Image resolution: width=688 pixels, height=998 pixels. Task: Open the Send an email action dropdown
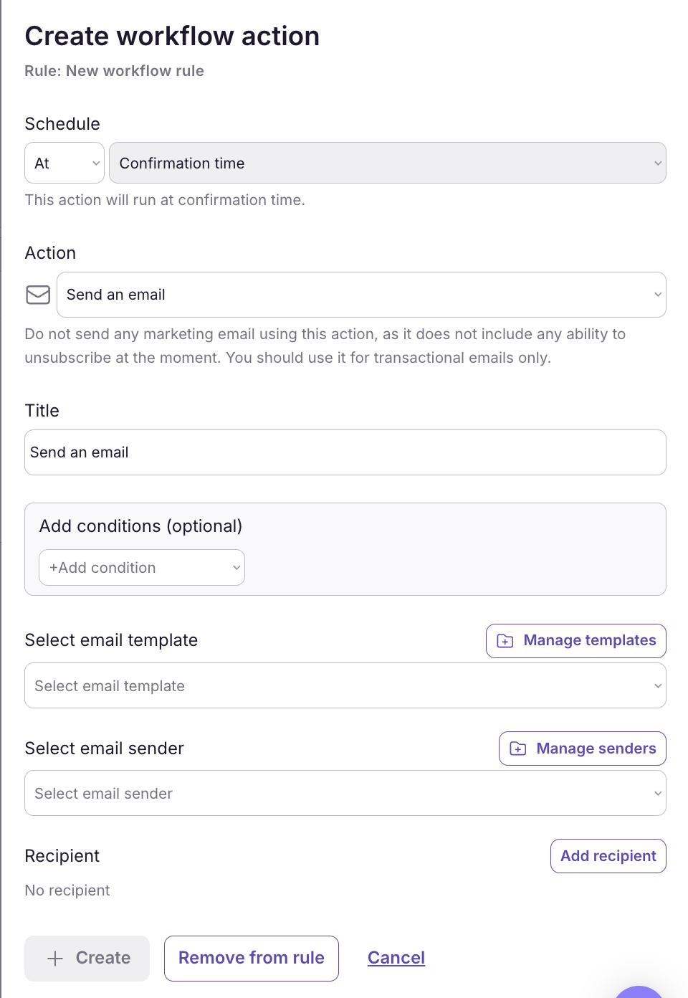click(x=361, y=294)
